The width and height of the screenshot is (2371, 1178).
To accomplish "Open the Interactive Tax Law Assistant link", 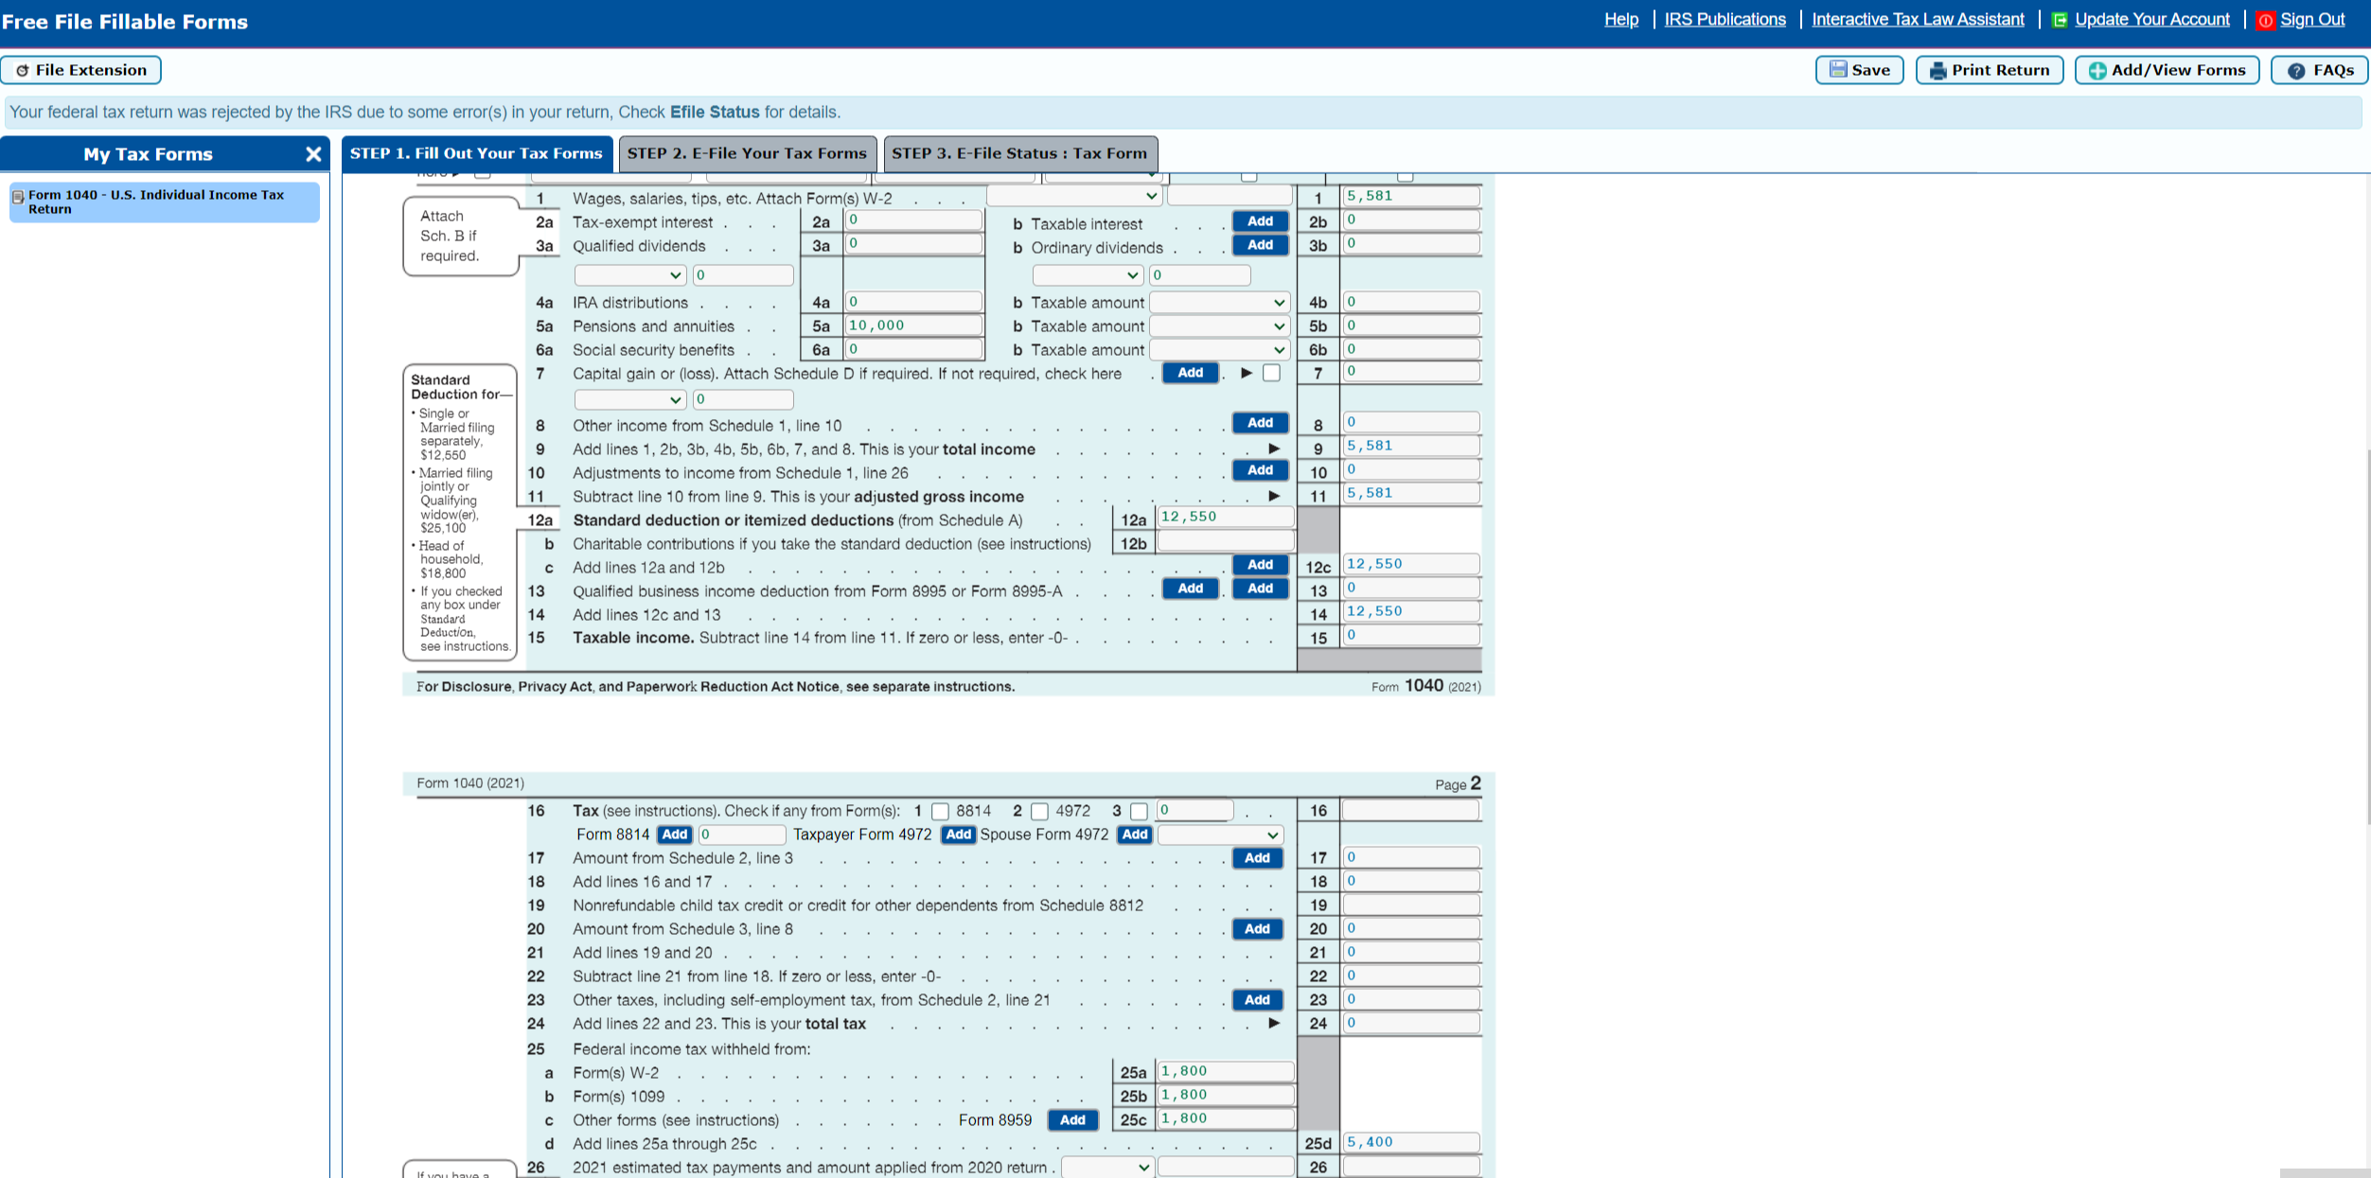I will point(1918,20).
